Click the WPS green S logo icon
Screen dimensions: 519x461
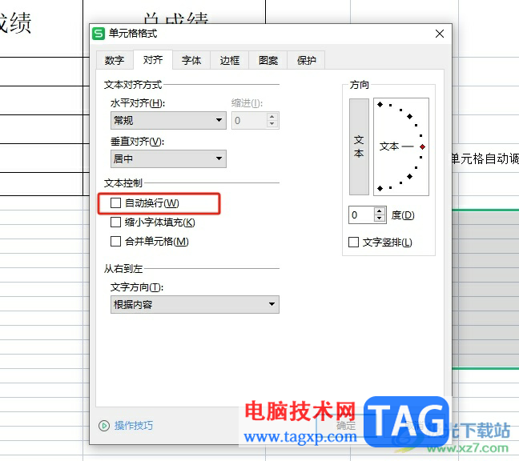pyautogui.click(x=99, y=34)
